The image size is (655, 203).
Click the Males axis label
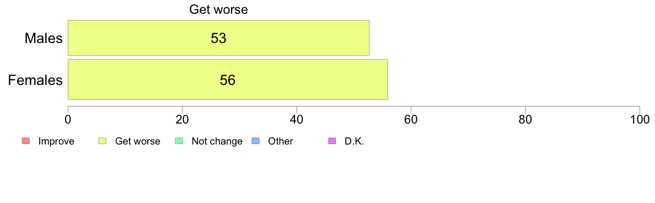44,39
